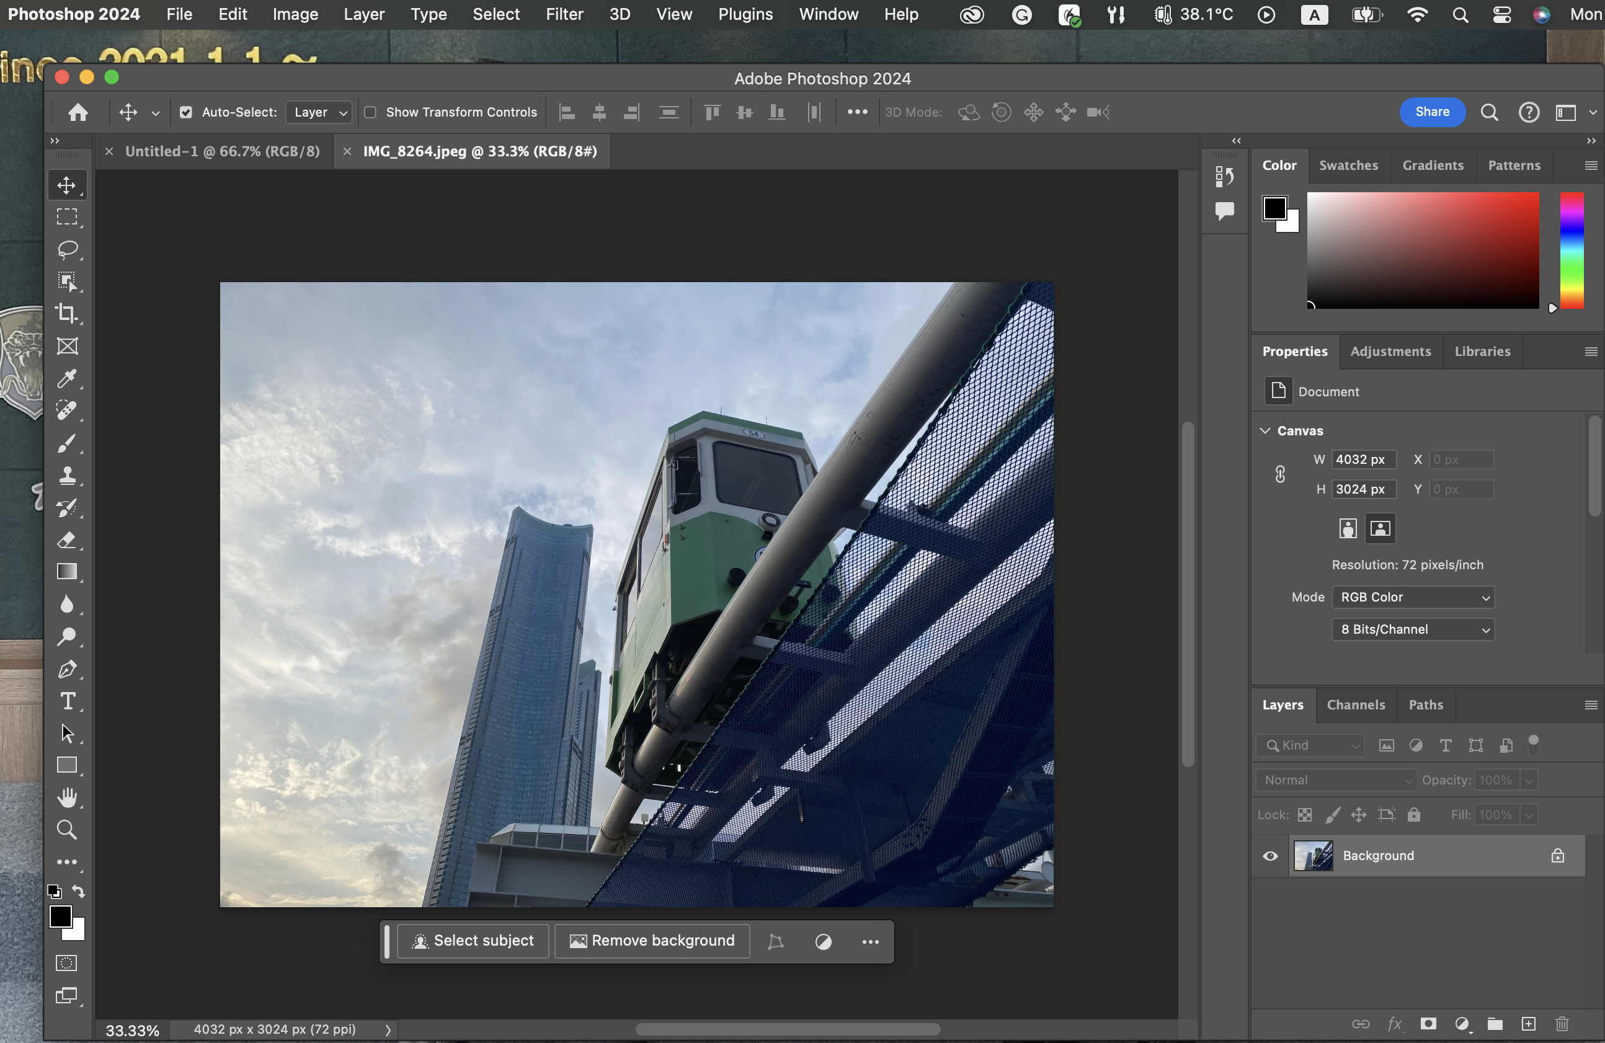Select the Lasso tool

66,249
